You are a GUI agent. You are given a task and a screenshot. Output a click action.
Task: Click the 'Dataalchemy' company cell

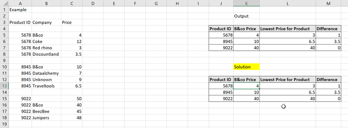pos(46,73)
